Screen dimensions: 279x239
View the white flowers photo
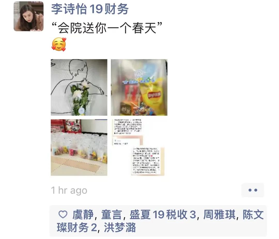pyautogui.click(x=79, y=87)
